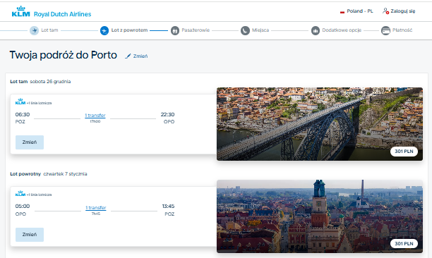Click the Lot tam airplane step icon
Screen dimensions: 432x258
click(34, 30)
